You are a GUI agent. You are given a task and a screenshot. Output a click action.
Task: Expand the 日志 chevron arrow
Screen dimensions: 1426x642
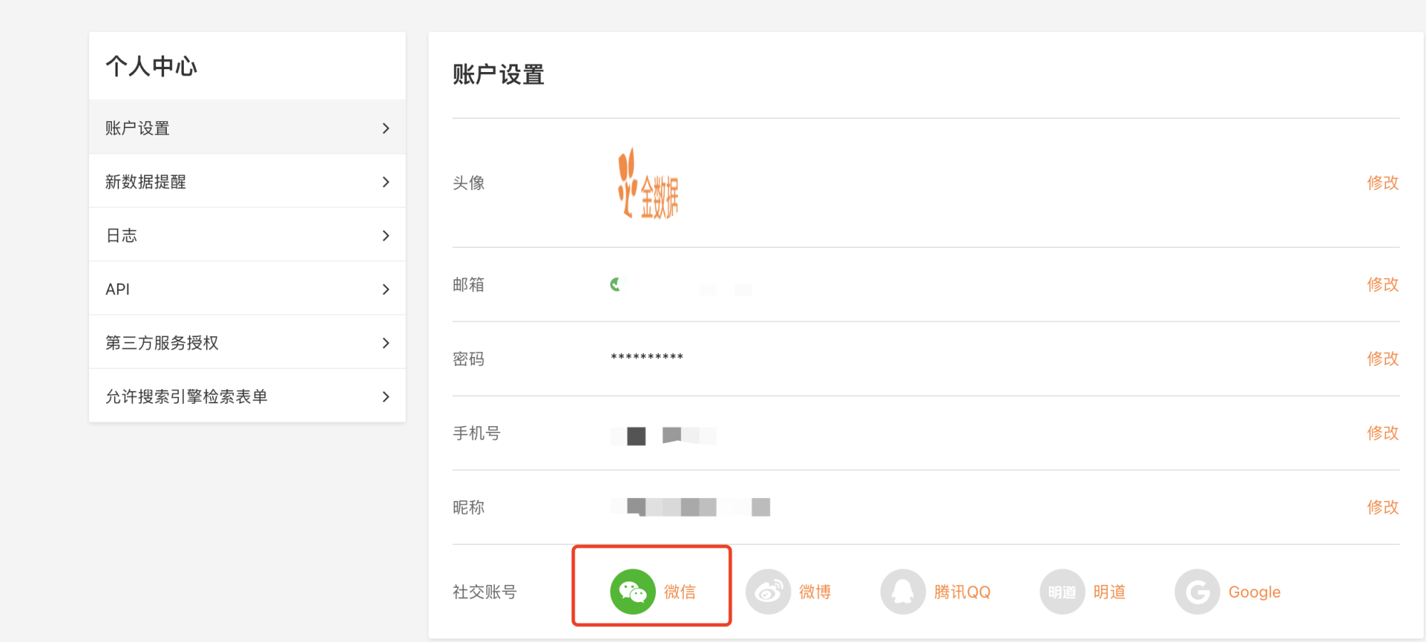point(386,235)
